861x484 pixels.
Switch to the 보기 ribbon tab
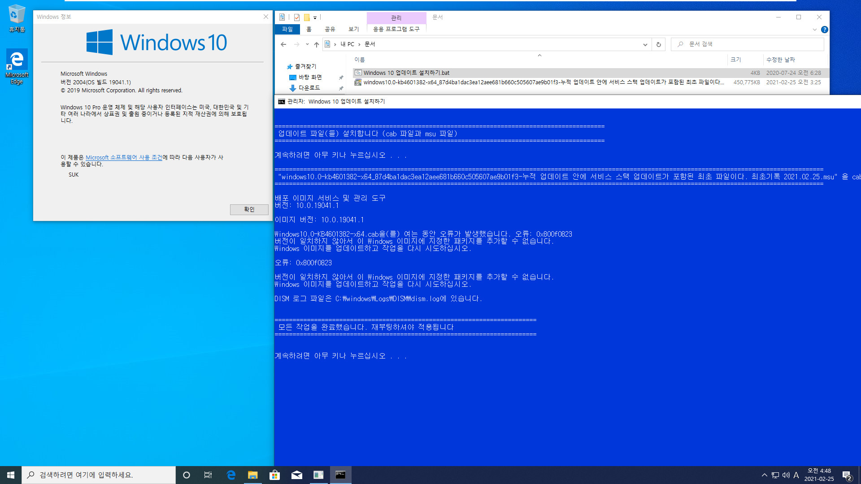coord(354,29)
